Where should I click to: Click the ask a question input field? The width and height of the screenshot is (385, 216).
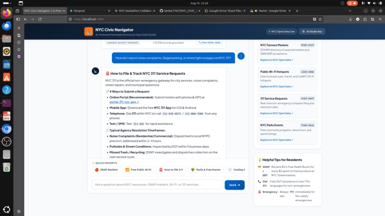click(x=157, y=185)
